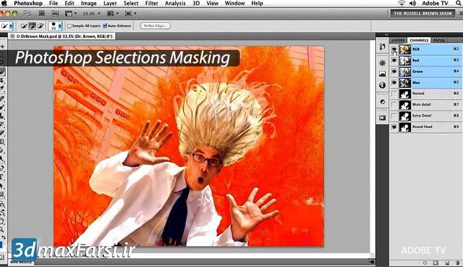Hide the Blue channel with its eye
Image resolution: width=463 pixels, height=267 pixels.
[394, 82]
